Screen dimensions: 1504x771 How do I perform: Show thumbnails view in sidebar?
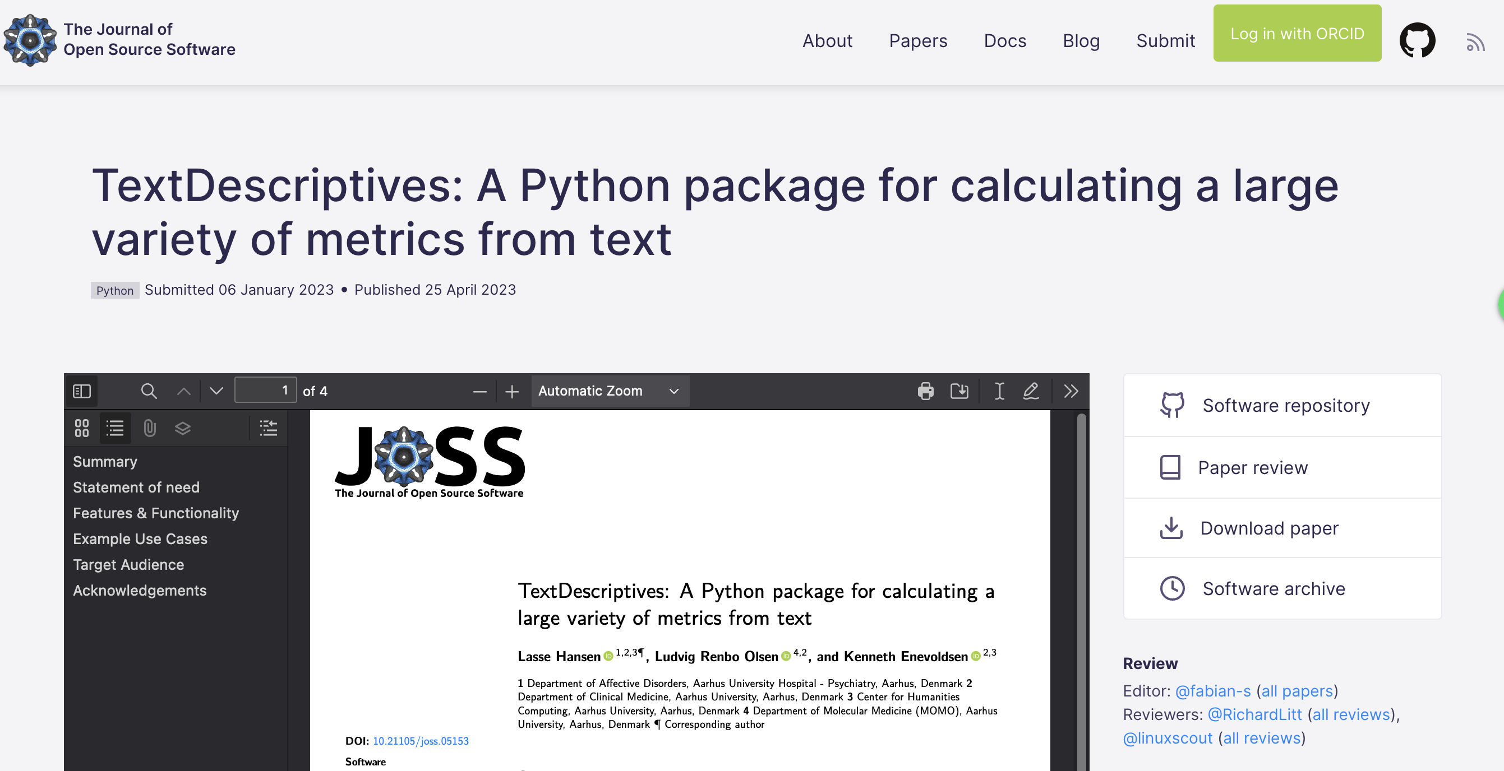[x=82, y=428]
